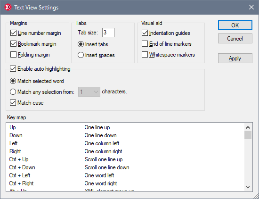The height and width of the screenshot is (199, 259).
Task: Click the key map scrollbar thumb
Action: [x=248, y=135]
